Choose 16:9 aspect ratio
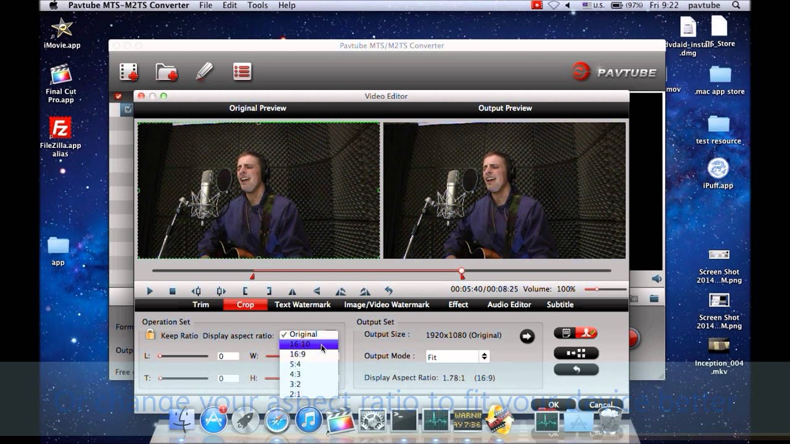 [309, 354]
